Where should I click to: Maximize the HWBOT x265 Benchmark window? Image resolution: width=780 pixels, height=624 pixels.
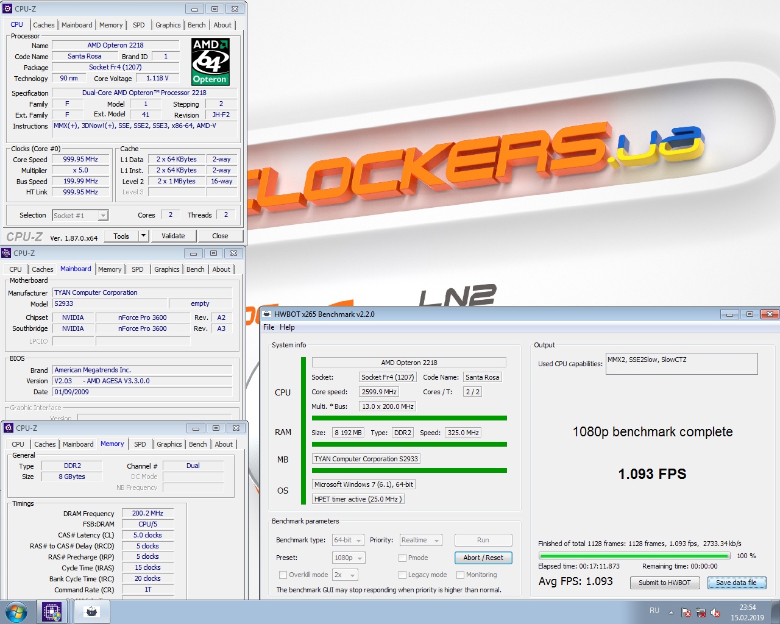click(x=750, y=314)
